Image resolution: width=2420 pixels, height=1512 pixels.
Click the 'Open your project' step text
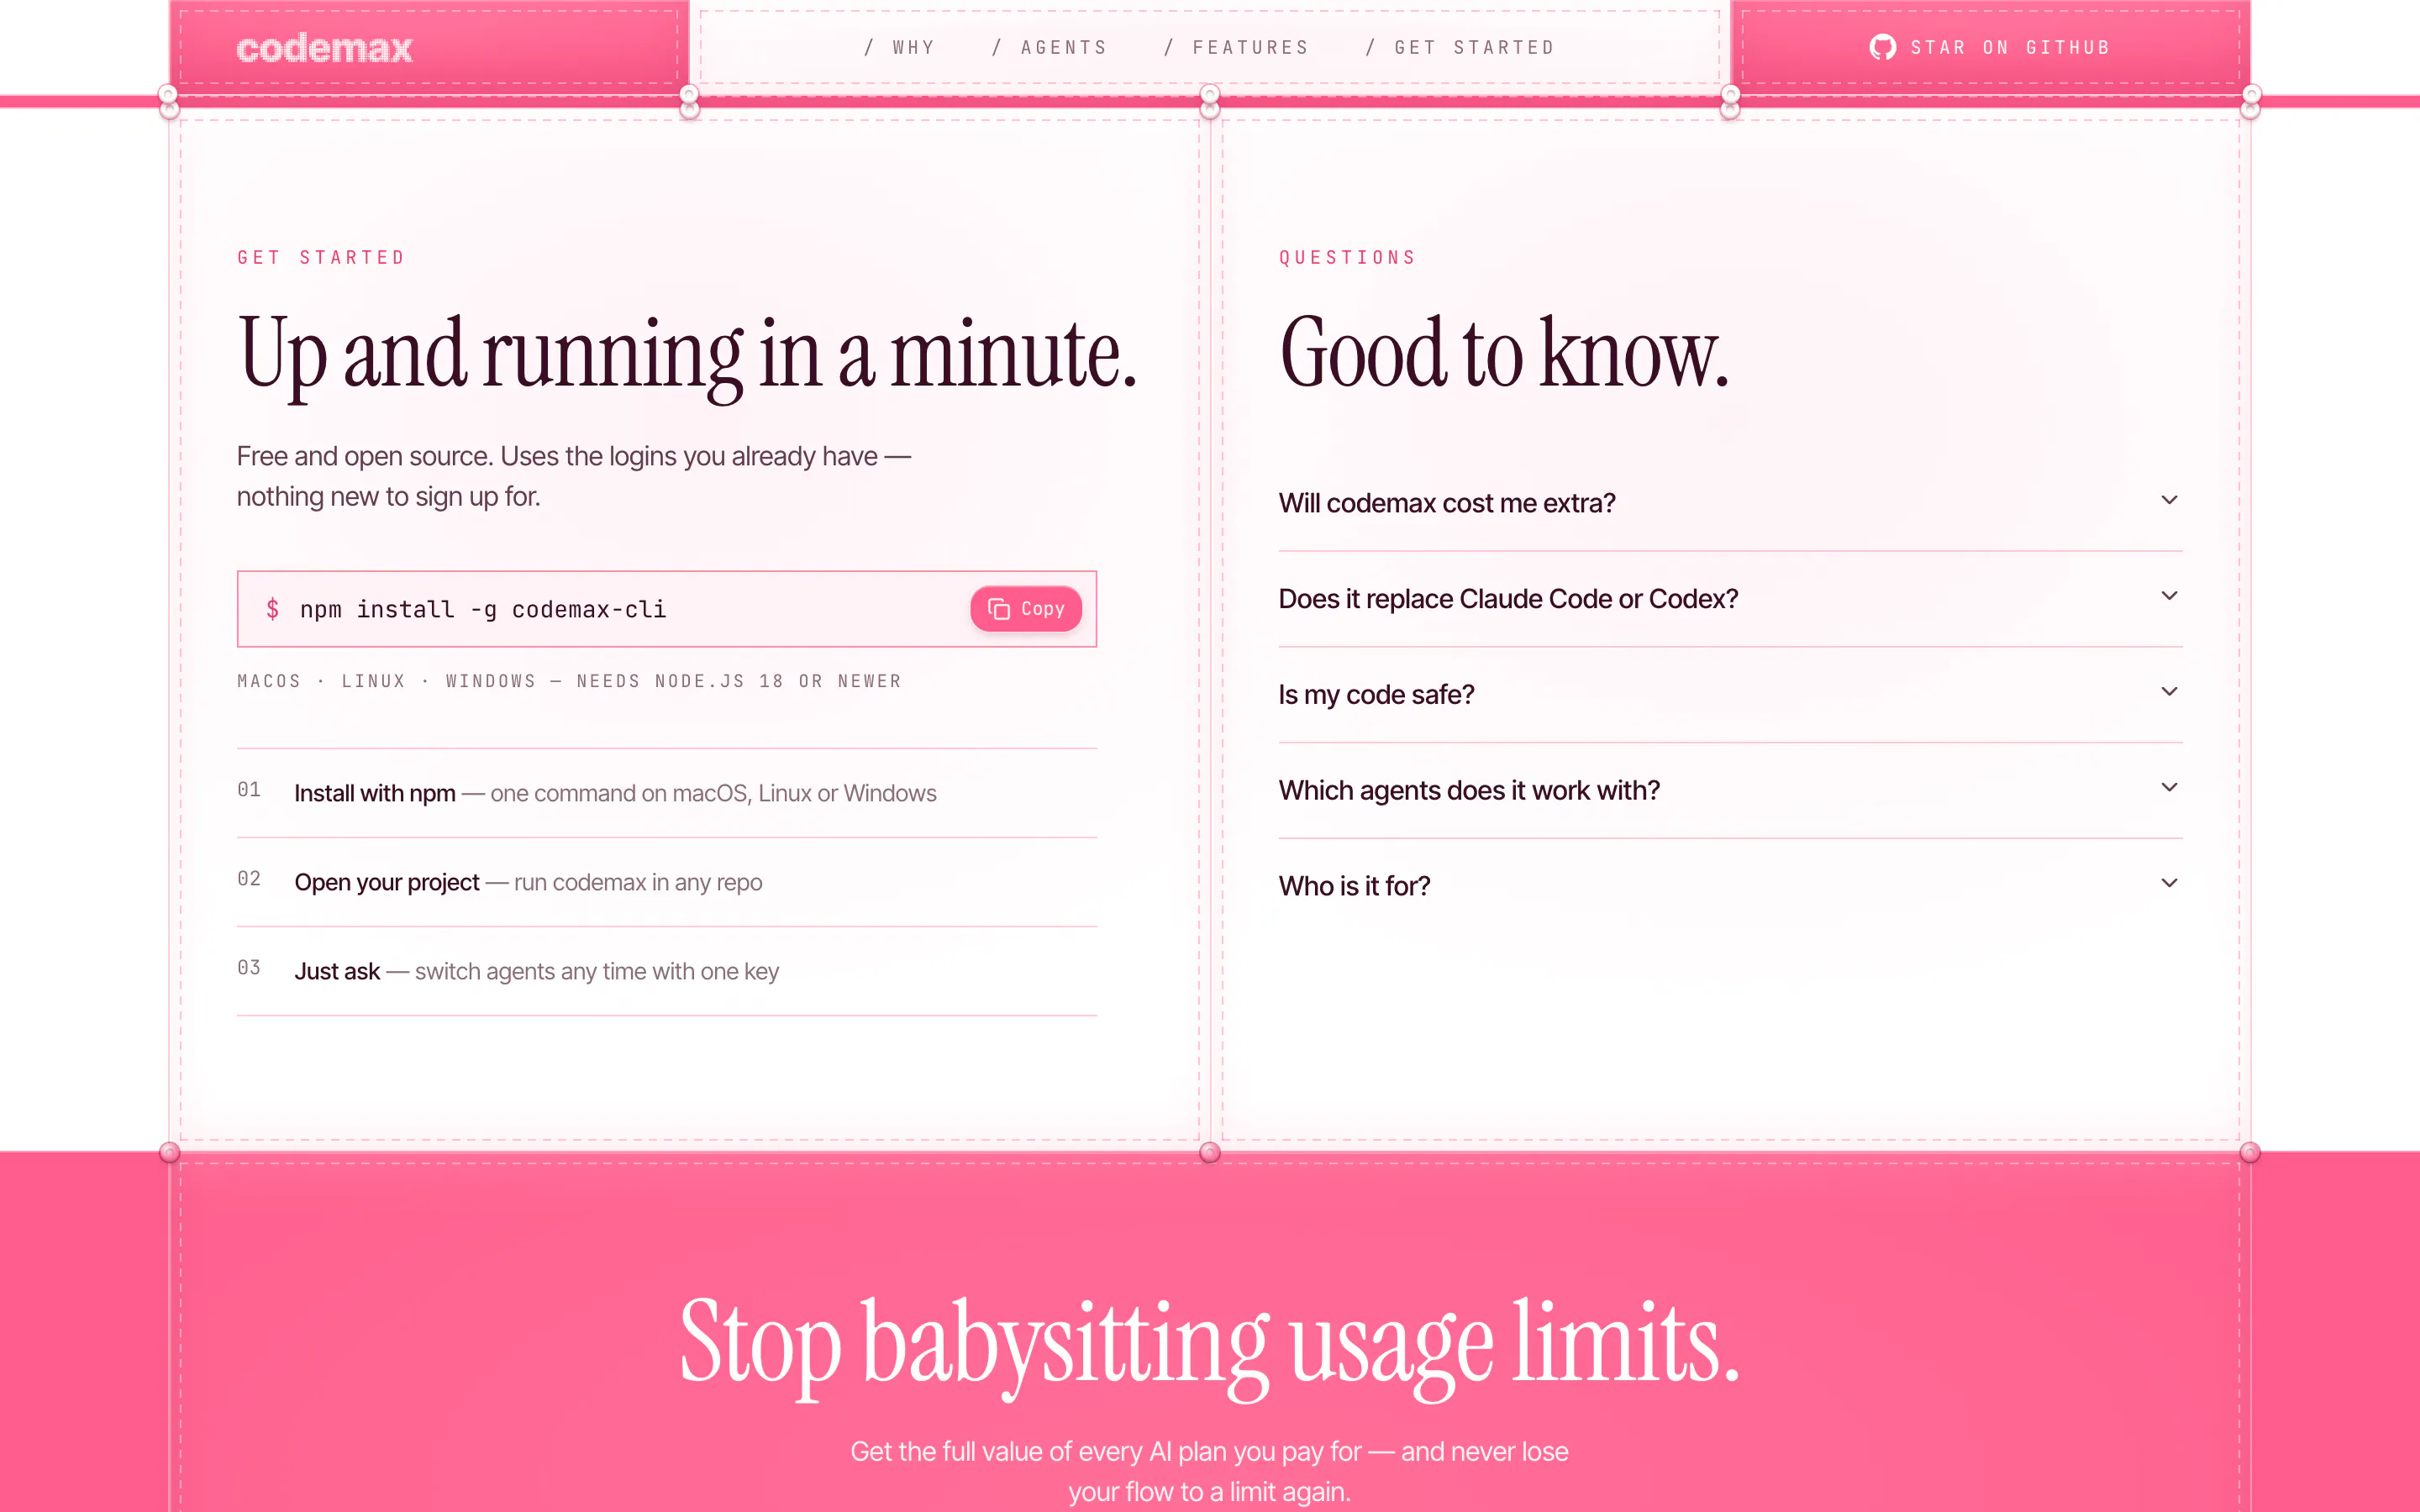(387, 882)
